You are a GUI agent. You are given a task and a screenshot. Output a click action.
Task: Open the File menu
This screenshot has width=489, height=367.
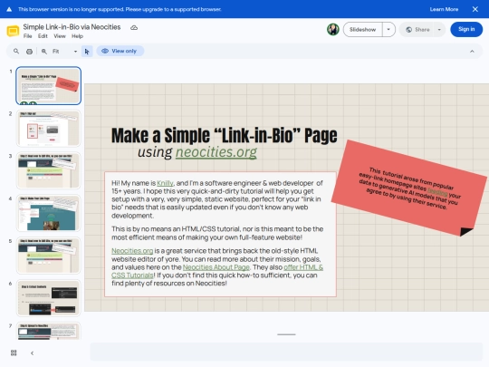(x=28, y=36)
